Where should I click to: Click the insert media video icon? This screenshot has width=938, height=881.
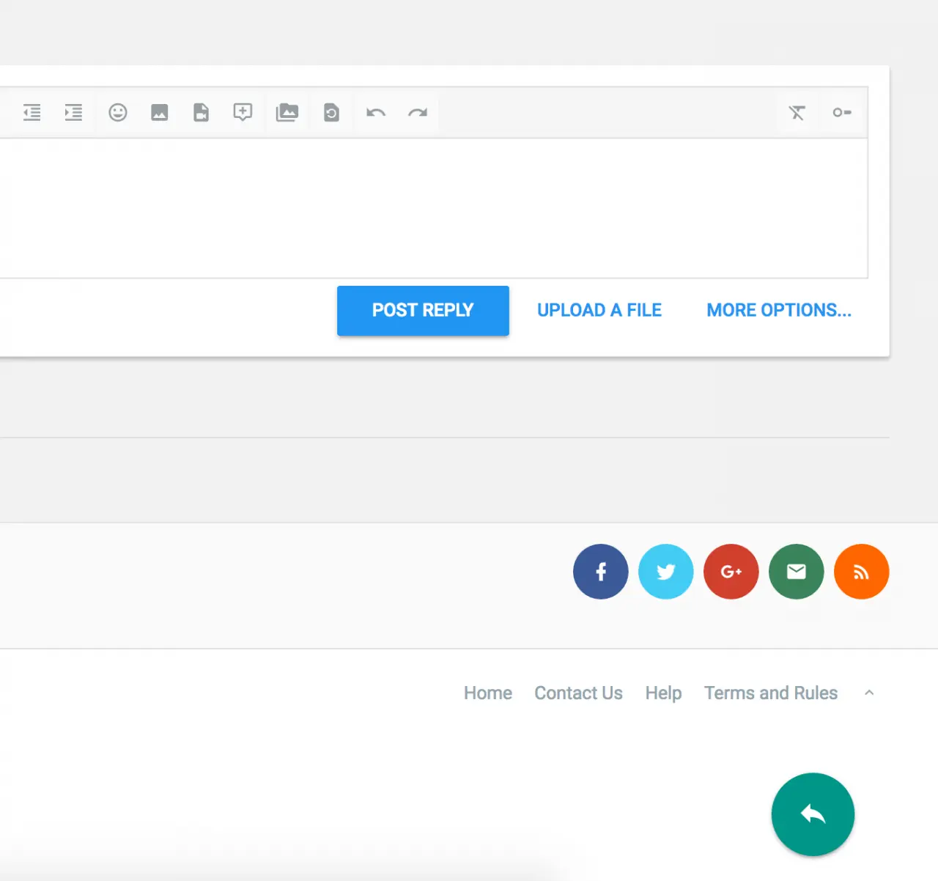[201, 112]
